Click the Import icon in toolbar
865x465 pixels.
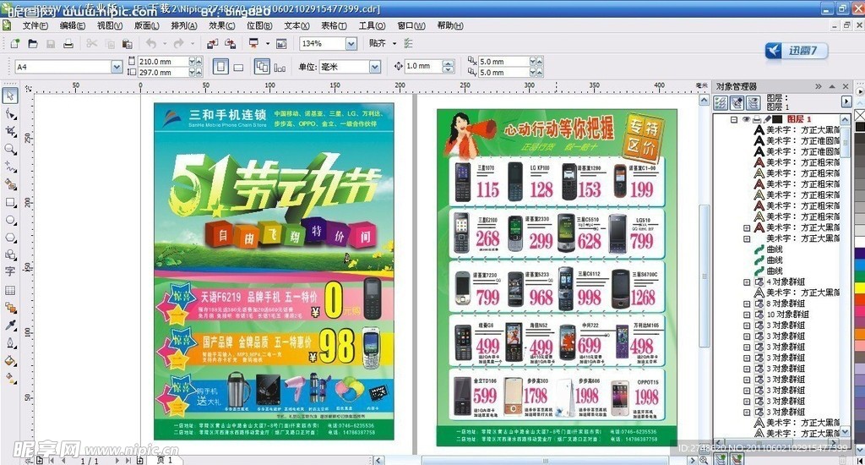pyautogui.click(x=212, y=43)
